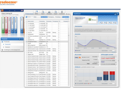Click the Nieuw new-product toolbar icon
Screen dimensions: 121x90
(37, 12)
